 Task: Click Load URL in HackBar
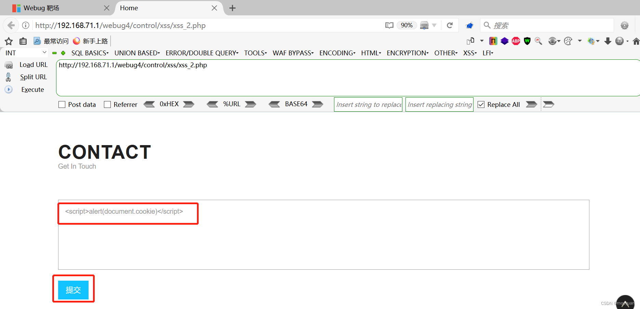[34, 65]
